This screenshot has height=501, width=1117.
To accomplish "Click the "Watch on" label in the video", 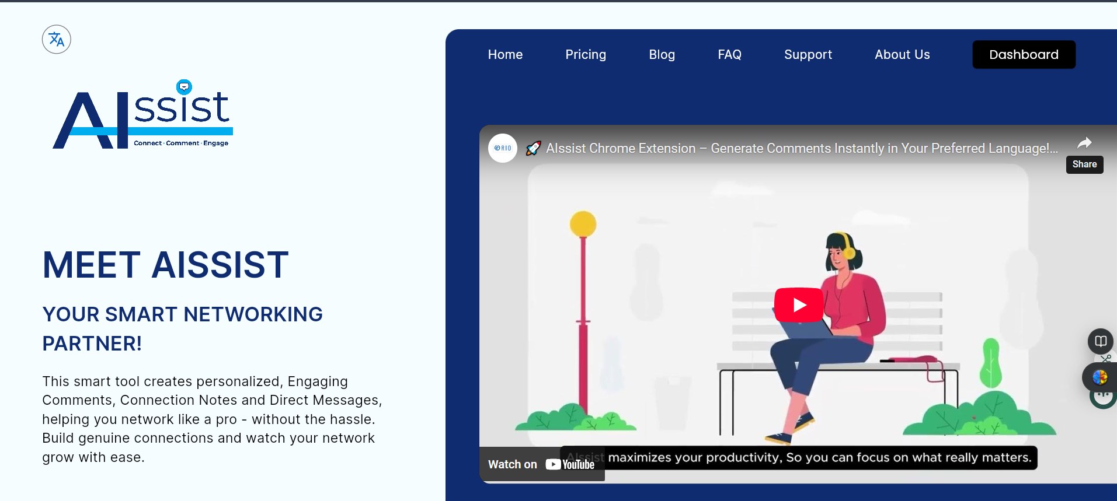I will (512, 464).
